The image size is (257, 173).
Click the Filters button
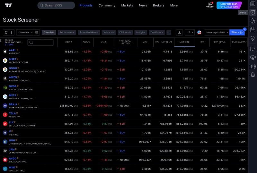[x=237, y=32]
